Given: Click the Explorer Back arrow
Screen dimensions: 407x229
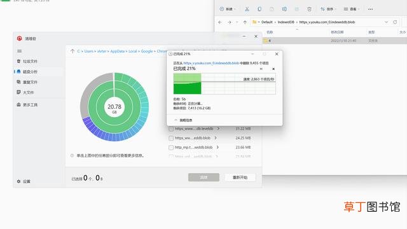Looking at the screenshot, I should (220, 22).
